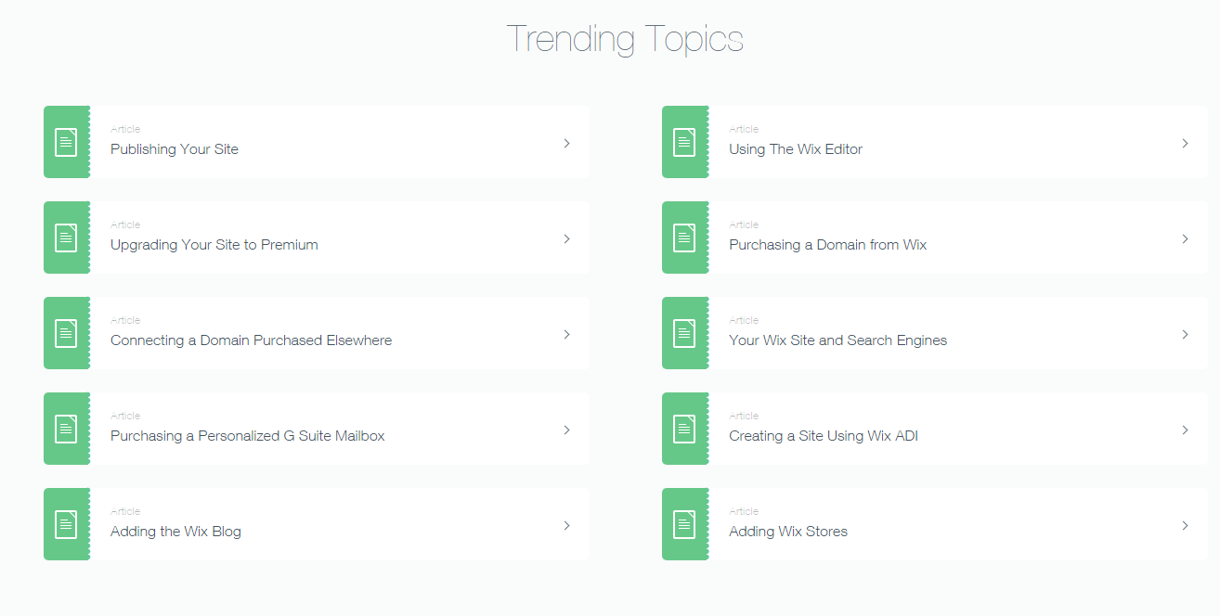Screen dimensions: 1220x616
Task: Click the green icon next to Adding the Wix Blog
Action: tap(66, 524)
